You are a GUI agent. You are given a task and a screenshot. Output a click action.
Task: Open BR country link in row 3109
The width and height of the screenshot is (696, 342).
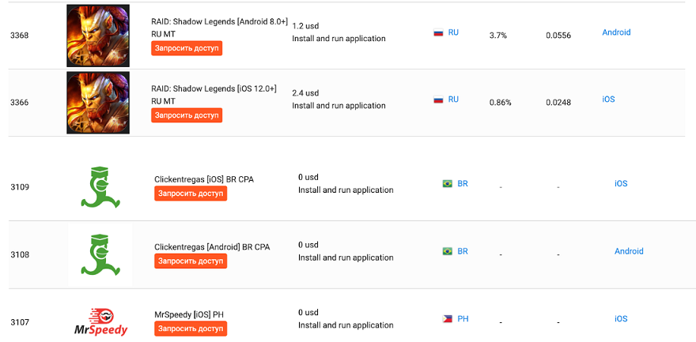click(x=463, y=183)
